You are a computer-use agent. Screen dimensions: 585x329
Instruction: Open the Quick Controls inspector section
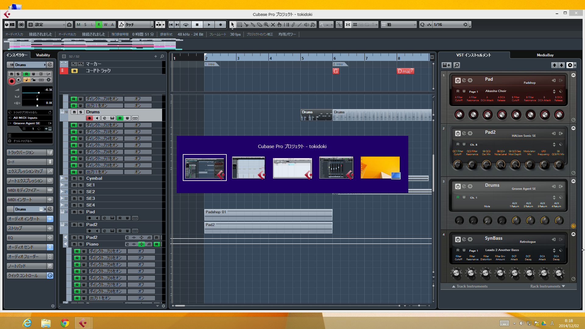click(x=30, y=275)
